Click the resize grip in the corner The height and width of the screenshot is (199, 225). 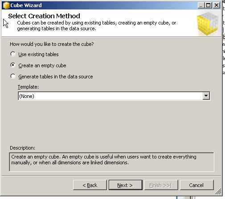click(218, 191)
